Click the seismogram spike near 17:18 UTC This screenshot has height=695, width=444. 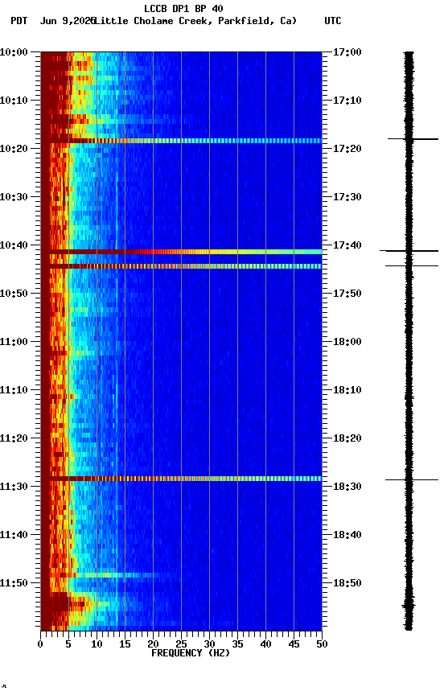click(x=413, y=139)
